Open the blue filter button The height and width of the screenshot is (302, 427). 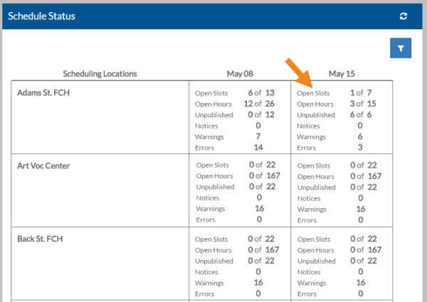tap(401, 48)
